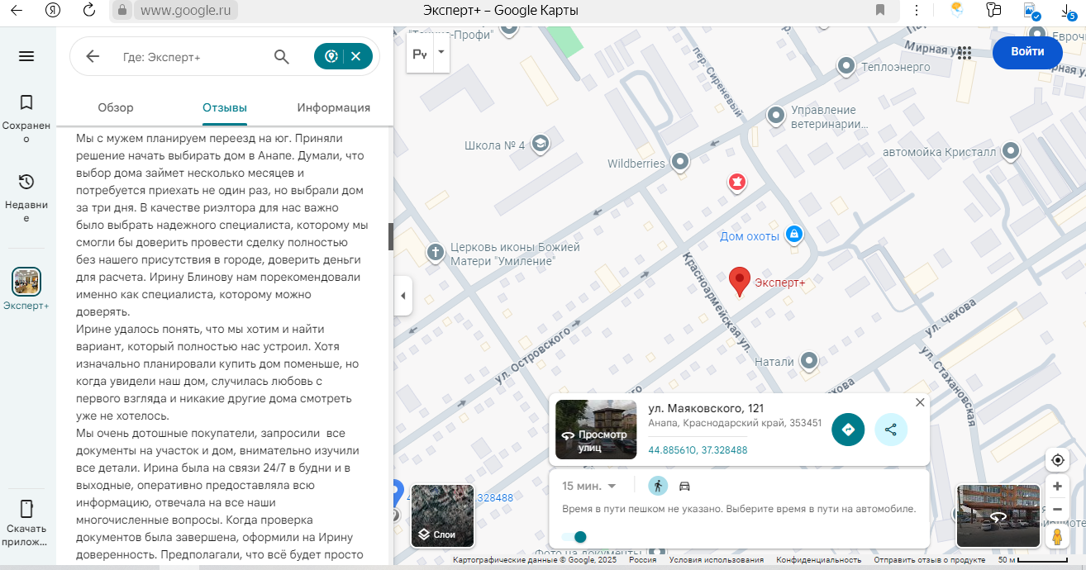Viewport: 1086px width, 570px height.
Task: Select car travel mode
Action: click(x=684, y=486)
